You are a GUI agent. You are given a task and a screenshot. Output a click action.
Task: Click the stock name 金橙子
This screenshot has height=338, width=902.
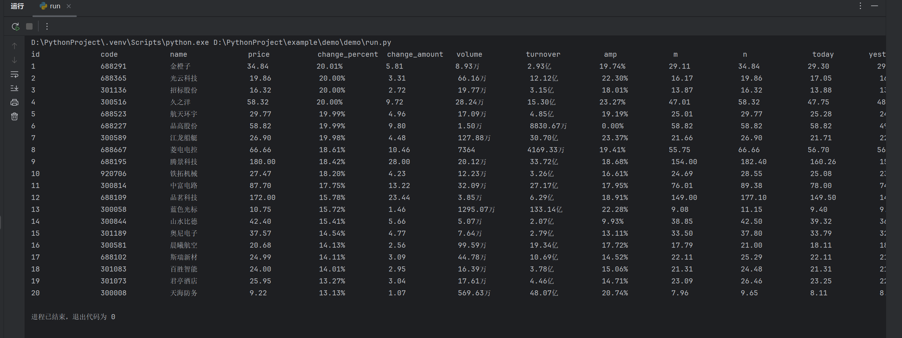pos(180,67)
